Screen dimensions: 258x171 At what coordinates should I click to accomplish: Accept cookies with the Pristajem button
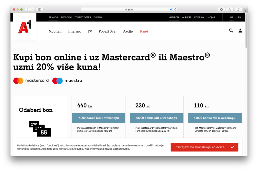[x=204, y=147]
